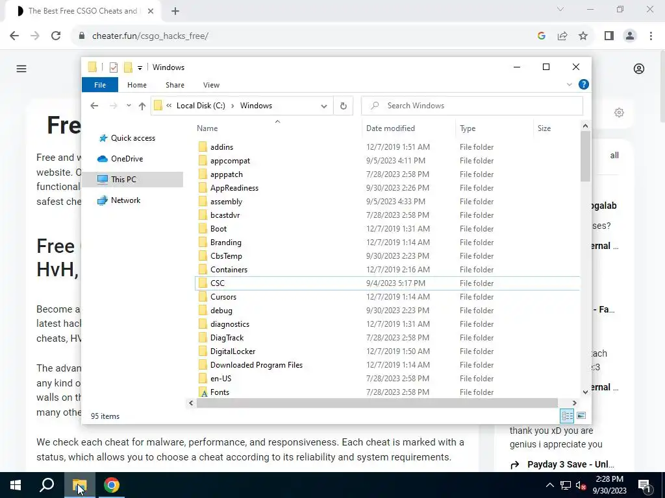Open Chrome profile avatar

click(630, 36)
